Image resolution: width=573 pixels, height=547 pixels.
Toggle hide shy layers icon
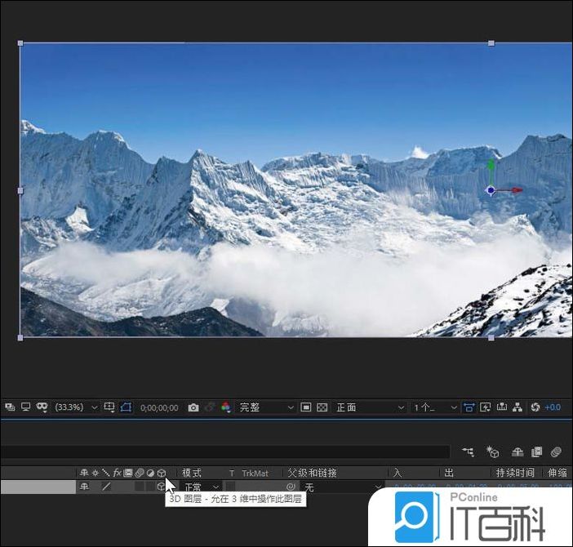pyautogui.click(x=517, y=452)
